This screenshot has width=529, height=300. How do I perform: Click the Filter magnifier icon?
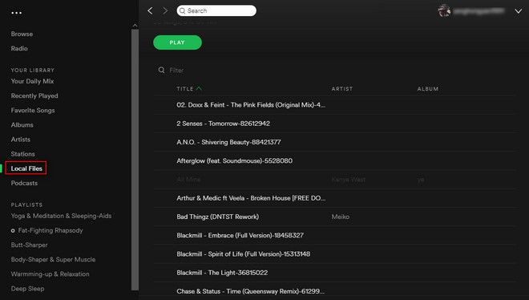(x=162, y=70)
